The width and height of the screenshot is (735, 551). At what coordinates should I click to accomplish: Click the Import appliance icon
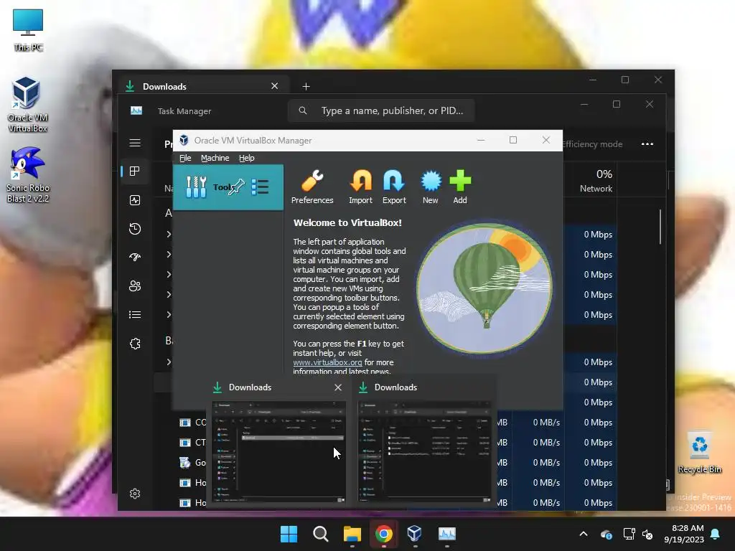point(360,187)
